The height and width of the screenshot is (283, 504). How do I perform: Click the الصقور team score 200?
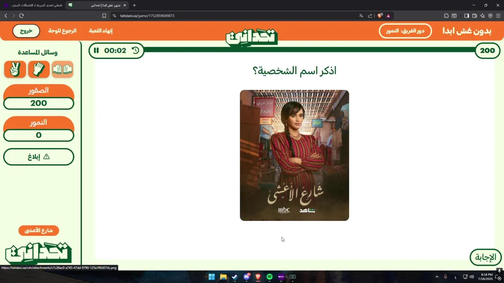pyautogui.click(x=39, y=103)
